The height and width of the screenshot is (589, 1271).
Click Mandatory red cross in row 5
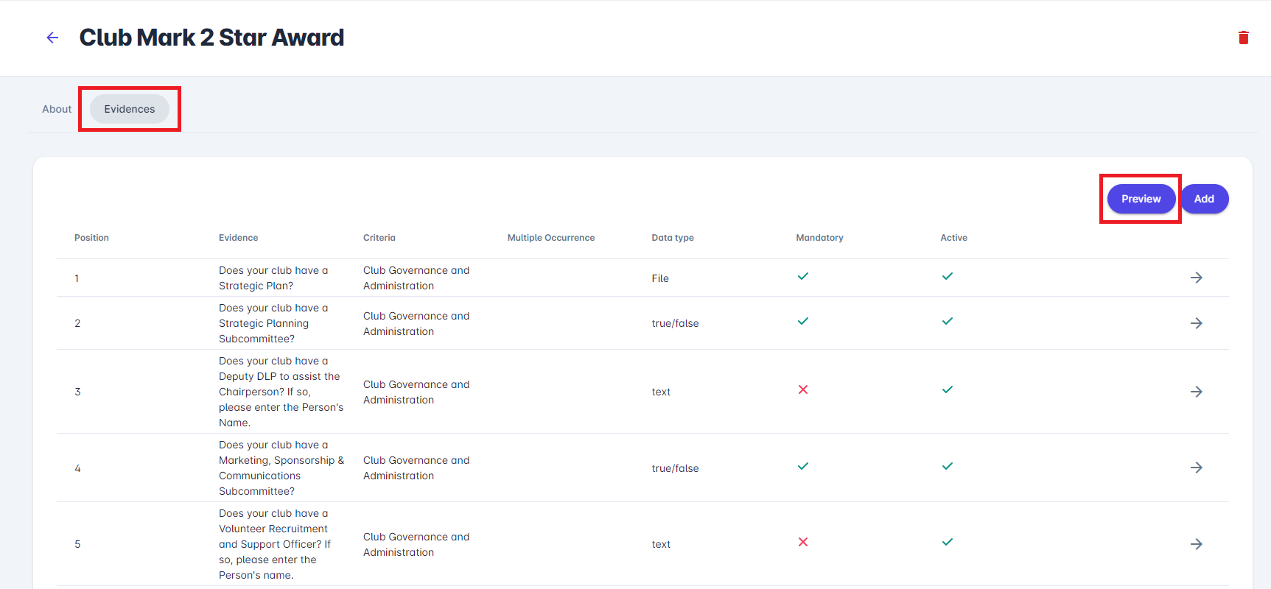(803, 542)
